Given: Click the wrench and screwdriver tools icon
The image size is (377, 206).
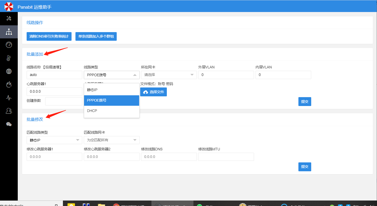Looking at the screenshot, I should pos(9,18).
